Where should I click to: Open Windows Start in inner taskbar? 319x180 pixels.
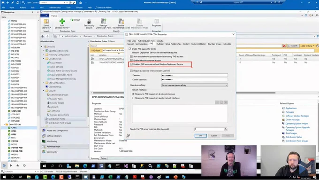click(x=45, y=166)
